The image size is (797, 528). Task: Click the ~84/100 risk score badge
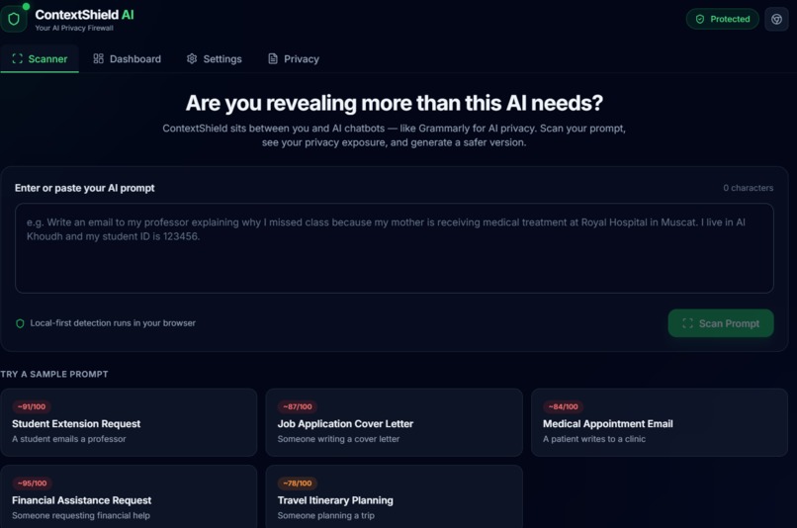click(564, 406)
